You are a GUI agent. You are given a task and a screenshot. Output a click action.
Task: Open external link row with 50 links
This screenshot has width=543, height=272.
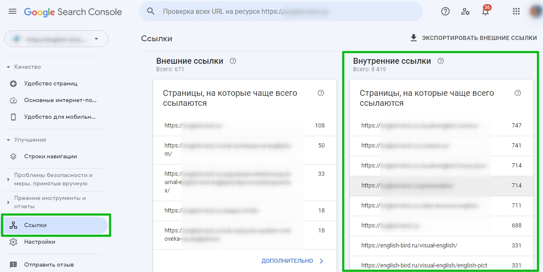point(244,150)
